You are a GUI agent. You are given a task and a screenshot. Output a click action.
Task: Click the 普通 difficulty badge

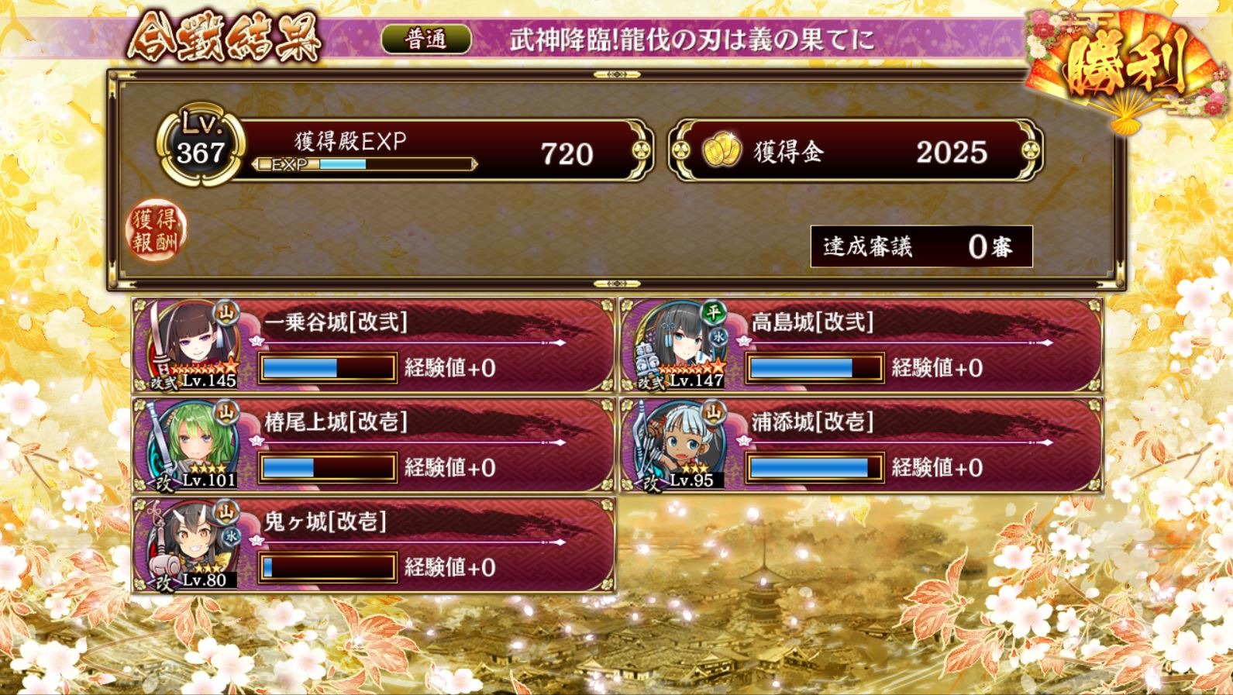tap(426, 39)
